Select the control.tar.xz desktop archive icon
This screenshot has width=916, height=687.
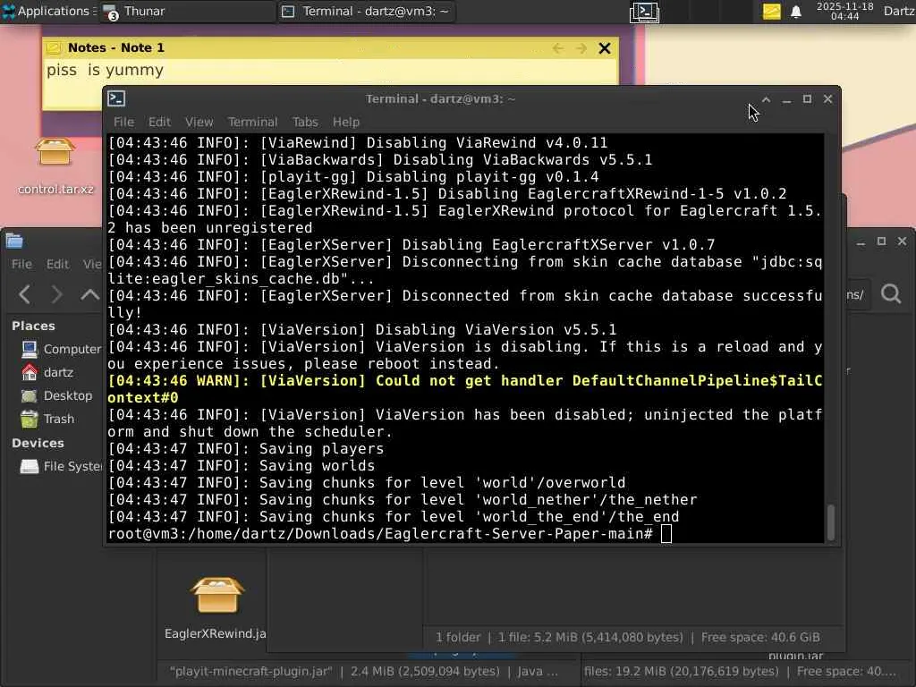pos(55,165)
